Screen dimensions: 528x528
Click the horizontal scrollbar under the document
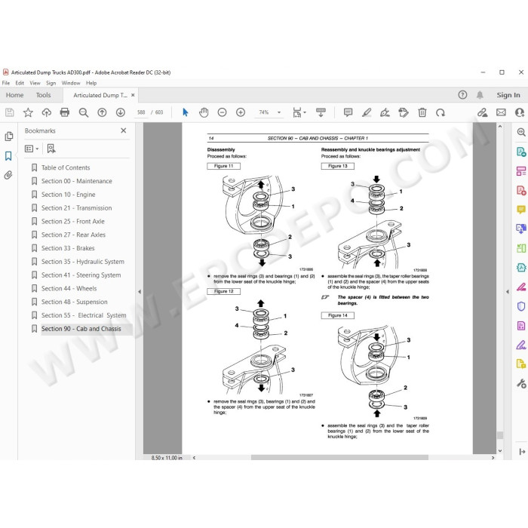click(x=339, y=458)
